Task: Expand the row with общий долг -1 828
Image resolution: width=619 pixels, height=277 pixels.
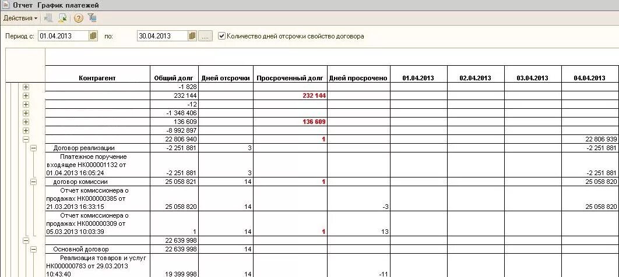Action: tap(26, 87)
